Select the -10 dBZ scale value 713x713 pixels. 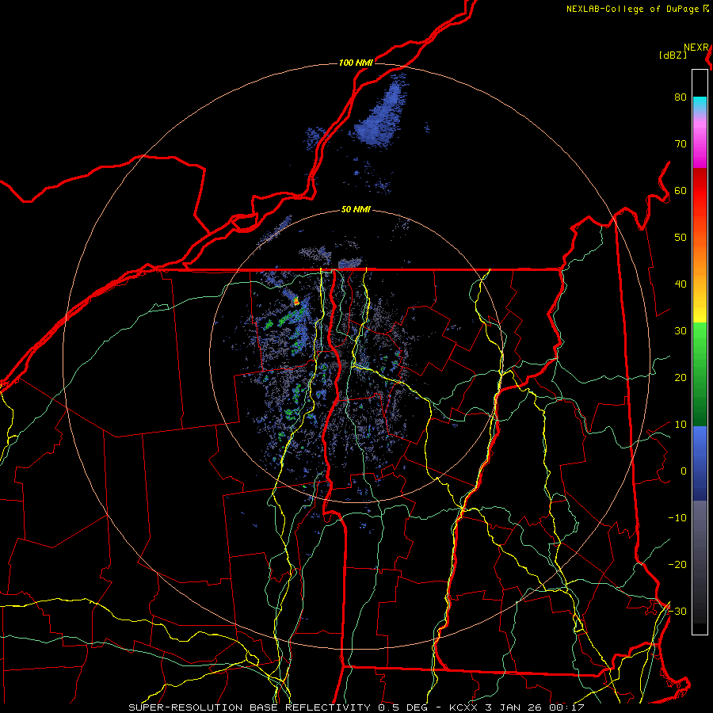click(677, 518)
